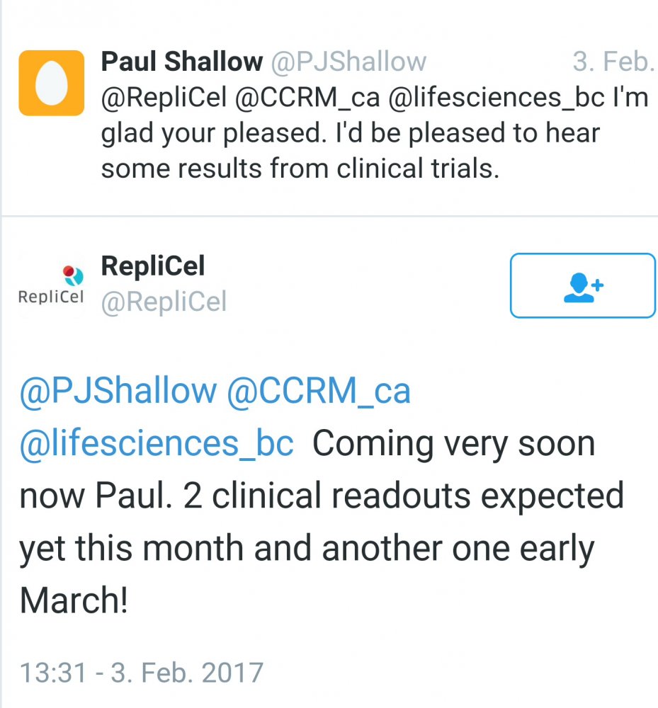Follow RepliCel with the person-plus button
Image resolution: width=658 pixels, height=708 pixels.
[582, 285]
